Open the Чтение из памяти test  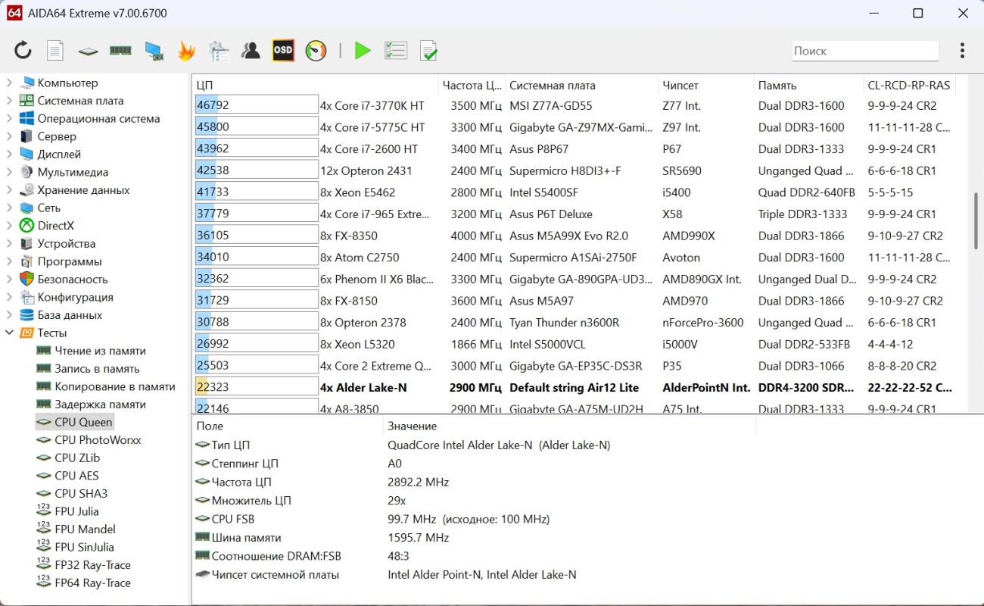(100, 351)
